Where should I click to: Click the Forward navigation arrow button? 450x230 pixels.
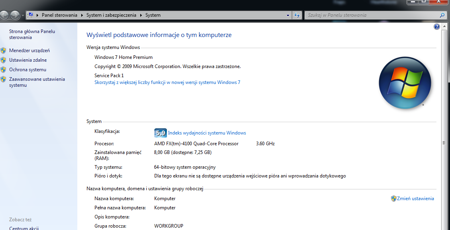point(15,15)
